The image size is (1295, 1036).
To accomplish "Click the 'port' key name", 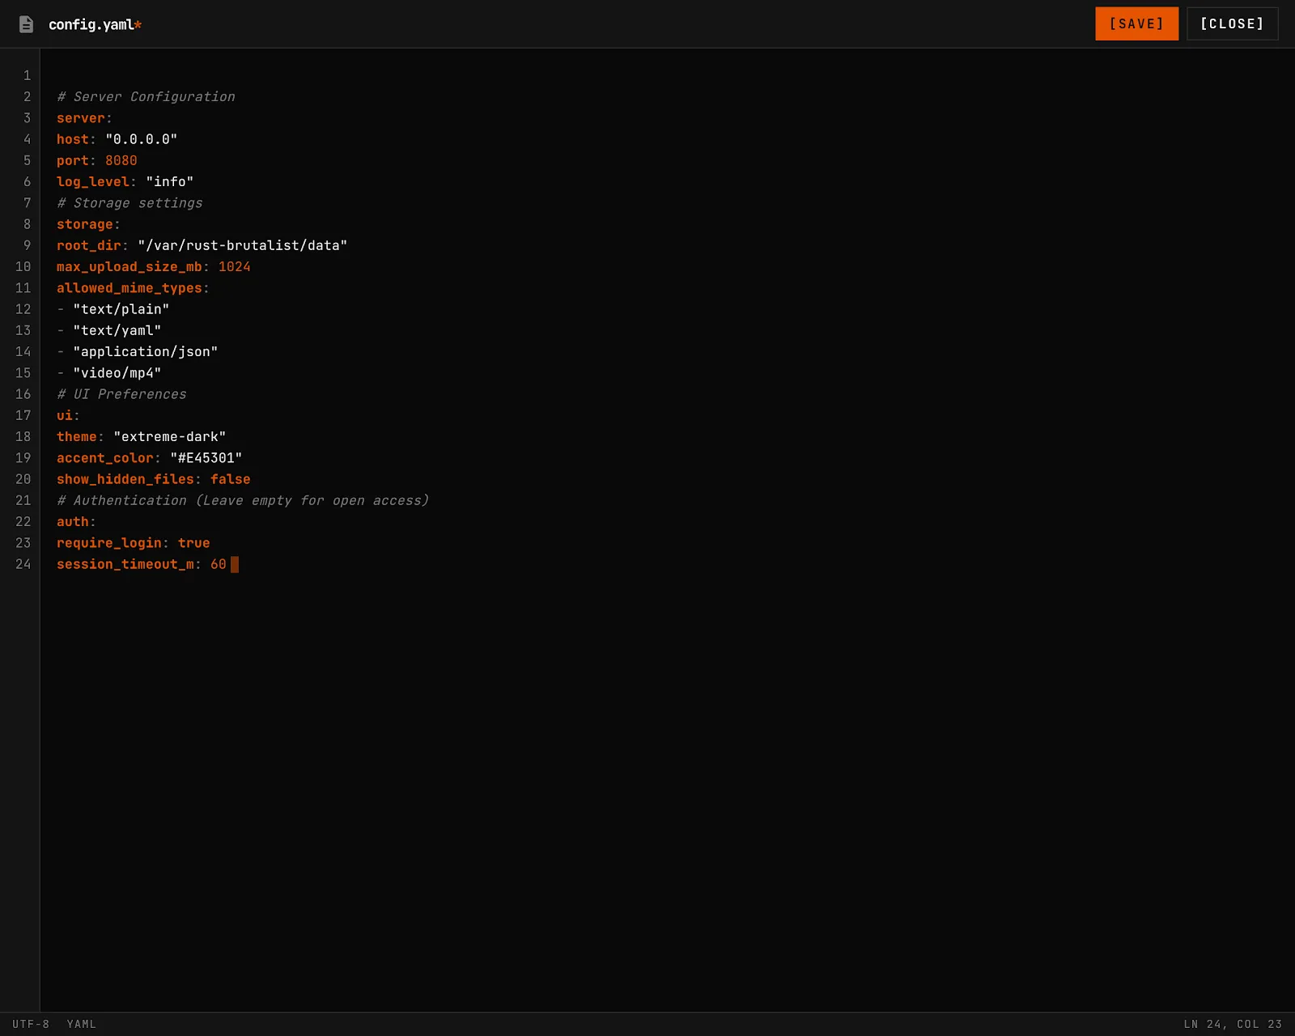I will [73, 160].
